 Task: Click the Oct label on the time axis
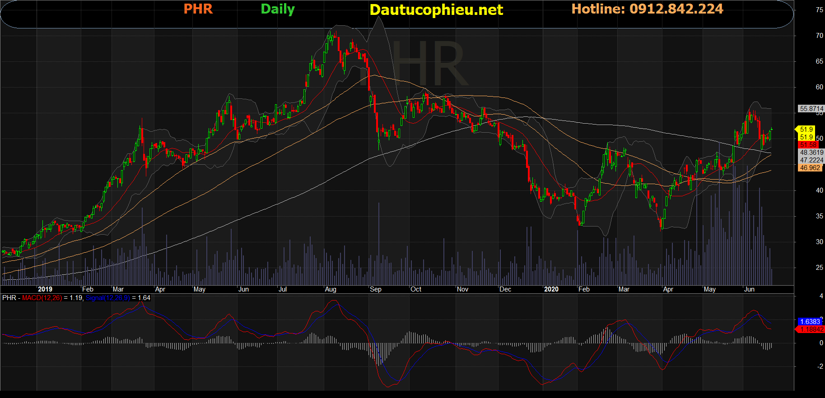pyautogui.click(x=416, y=289)
